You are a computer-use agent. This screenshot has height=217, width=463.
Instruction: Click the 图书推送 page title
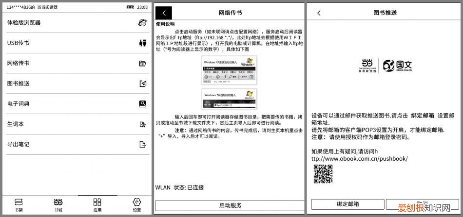[x=385, y=13]
